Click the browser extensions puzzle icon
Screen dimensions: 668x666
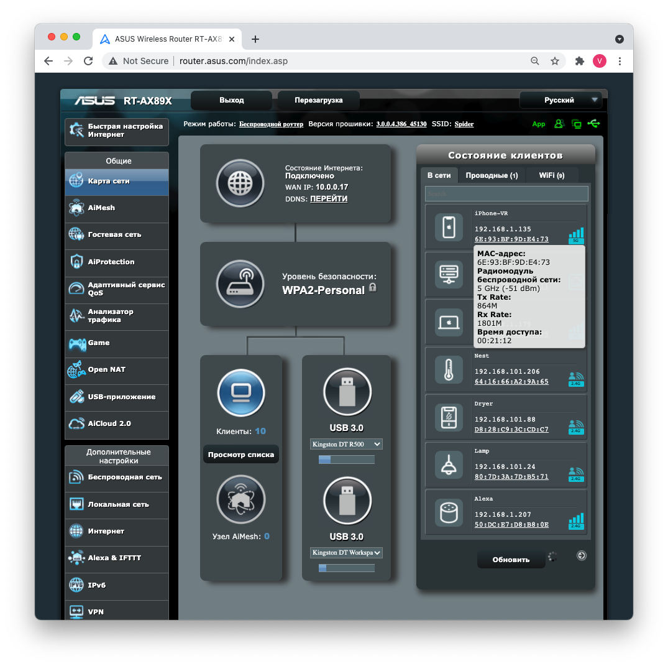579,61
